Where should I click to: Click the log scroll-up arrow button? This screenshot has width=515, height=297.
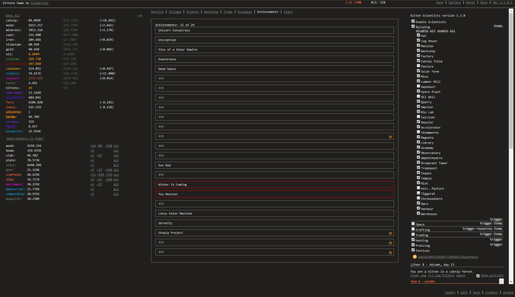pyautogui.click(x=501, y=281)
